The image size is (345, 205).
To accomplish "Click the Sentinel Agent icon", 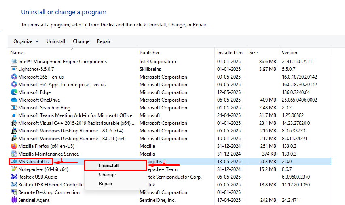I will coord(14,200).
